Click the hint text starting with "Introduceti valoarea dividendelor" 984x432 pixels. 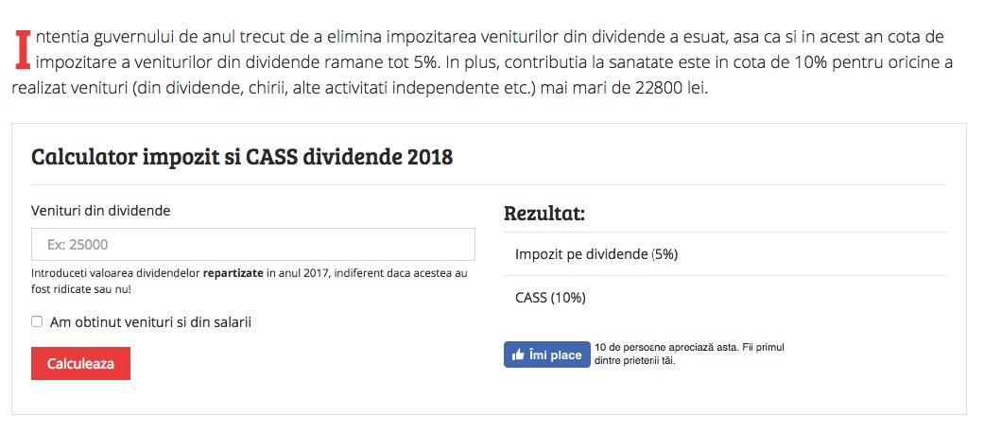point(250,282)
